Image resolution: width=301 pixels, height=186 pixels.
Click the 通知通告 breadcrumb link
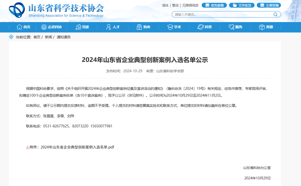coord(64,37)
